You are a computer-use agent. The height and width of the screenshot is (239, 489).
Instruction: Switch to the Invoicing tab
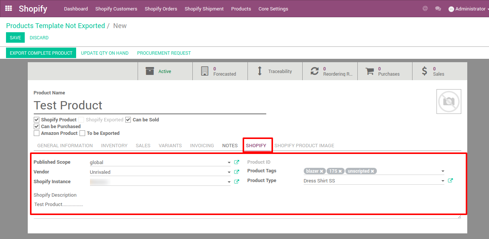tap(202, 145)
